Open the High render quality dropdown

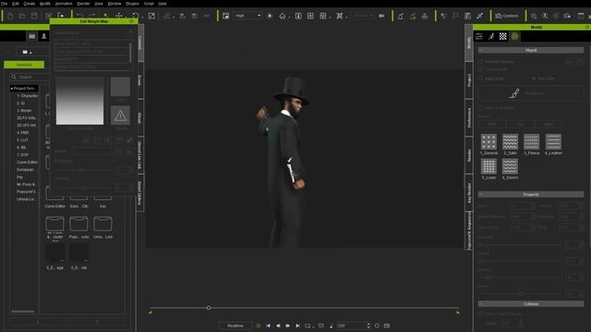tap(247, 16)
